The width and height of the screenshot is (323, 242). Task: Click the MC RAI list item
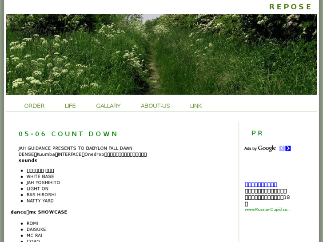click(x=34, y=235)
